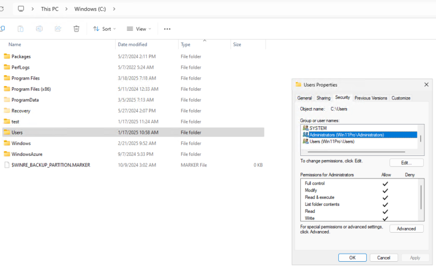This screenshot has width=436, height=267.
Task: Click the Program Files (x86) folder icon
Action: click(x=7, y=88)
